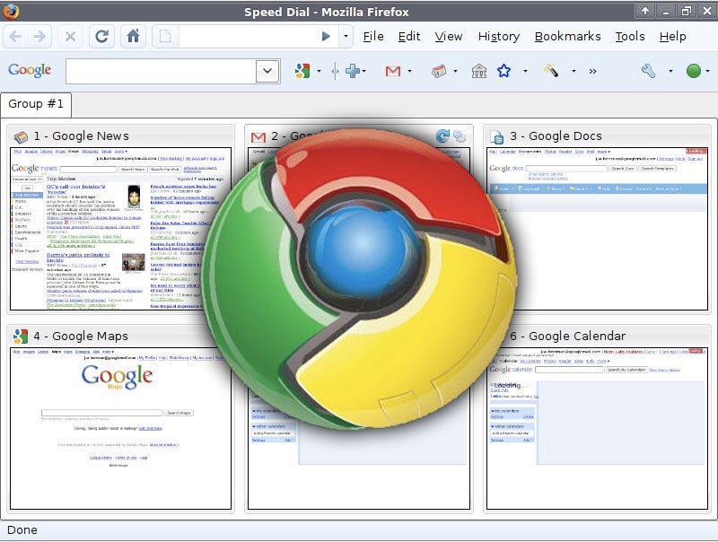The image size is (718, 542).
Task: Go back with the Back arrow button
Action: point(15,36)
